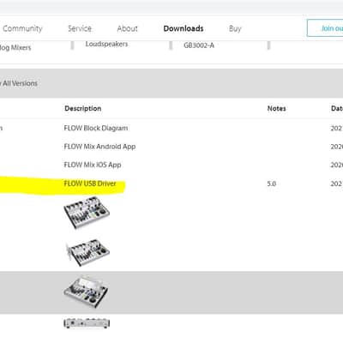Open the FLOW Mix iOS App link
Viewport: 343px width, 343px height.
[93, 165]
